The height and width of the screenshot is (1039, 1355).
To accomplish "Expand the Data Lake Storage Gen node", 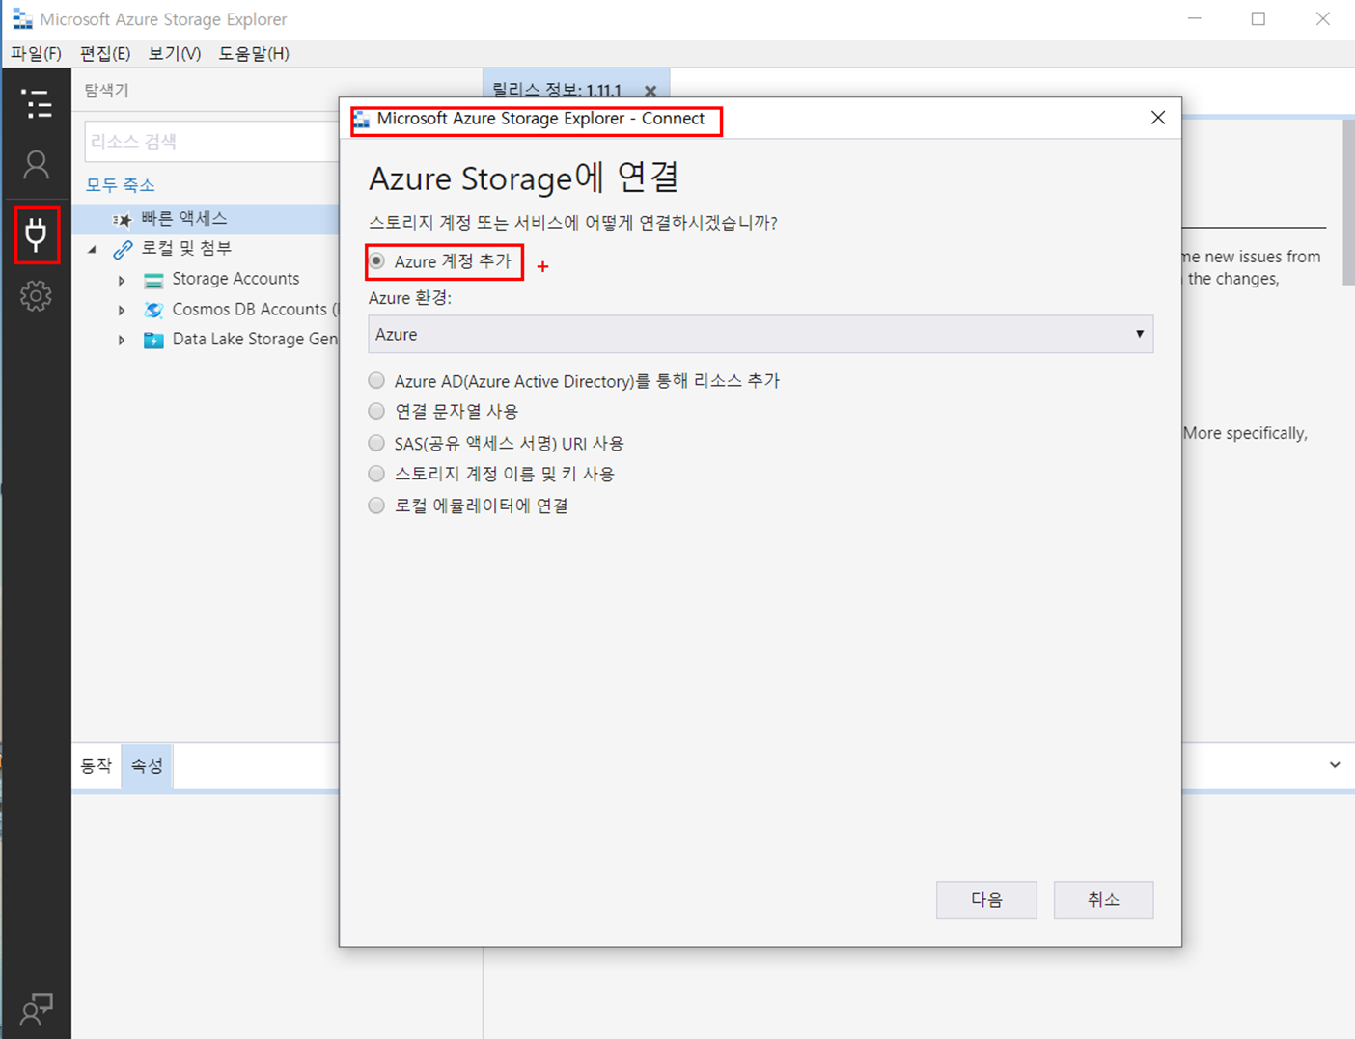I will pos(122,341).
